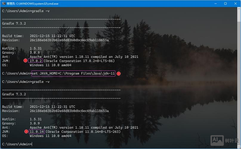241x149 pixels.
Task: Click the Groovy 3.0.9 value in the JDK 11 output
Action: [35, 123]
